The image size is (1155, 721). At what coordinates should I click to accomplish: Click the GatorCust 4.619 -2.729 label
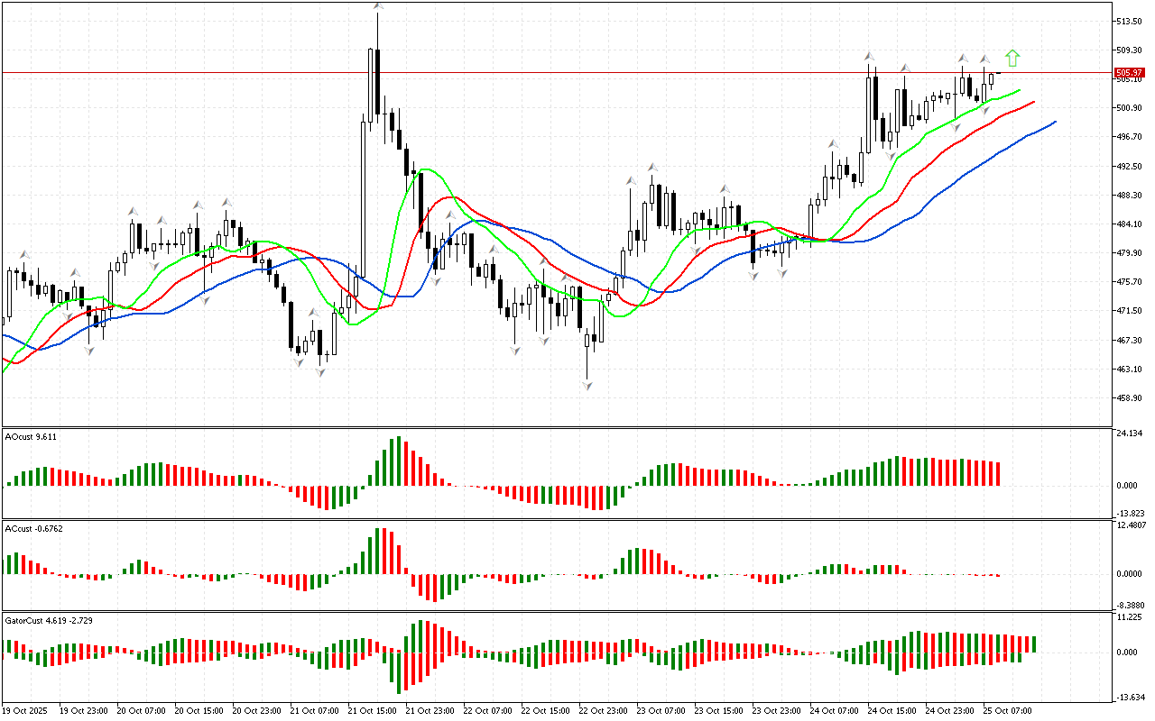[42, 621]
